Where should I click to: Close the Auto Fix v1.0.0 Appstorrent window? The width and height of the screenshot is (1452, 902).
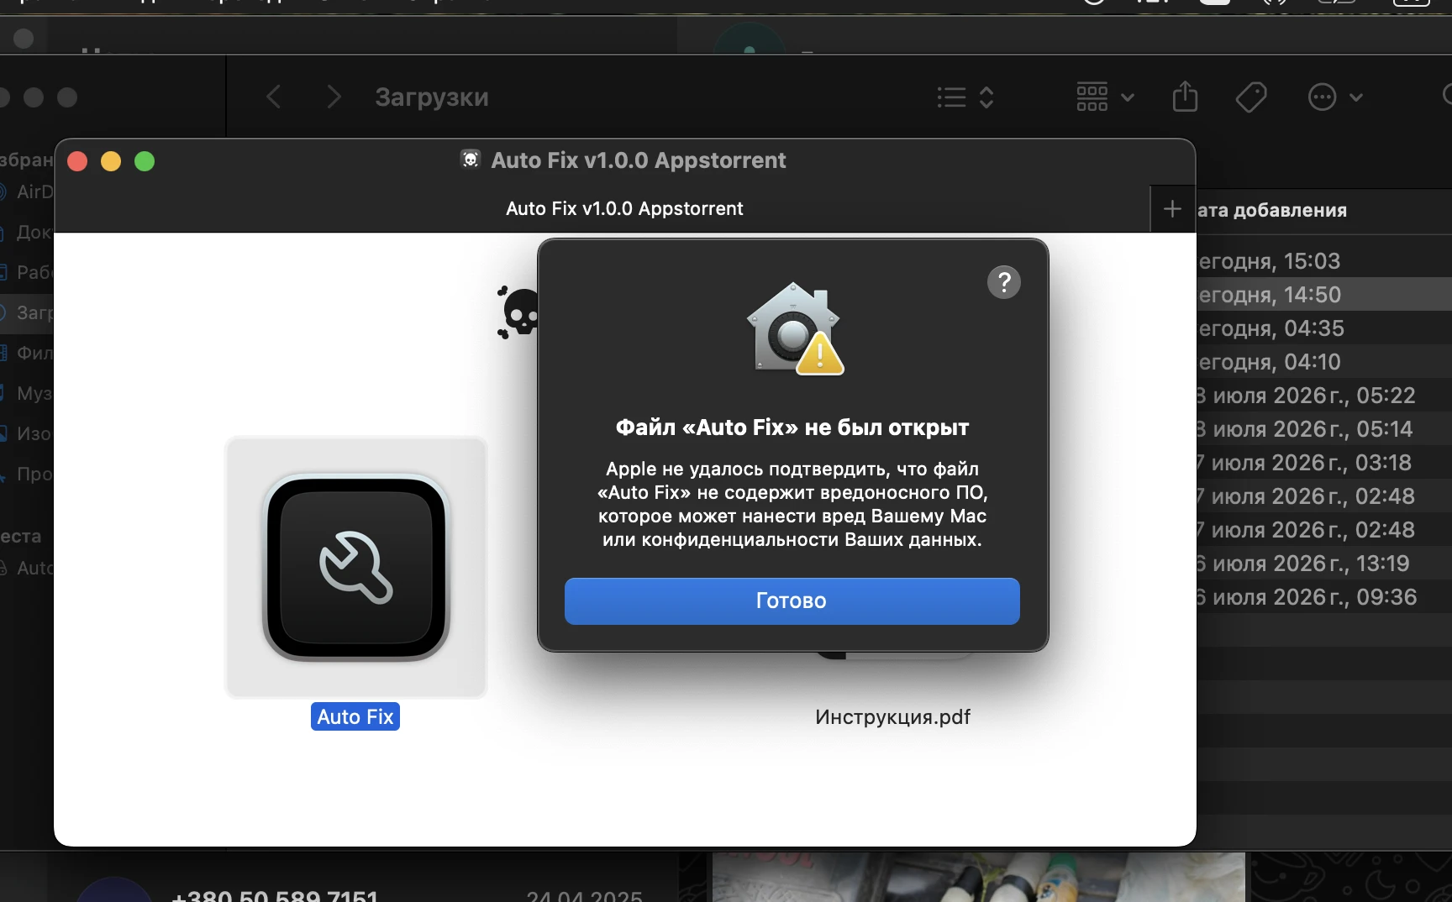coord(77,161)
